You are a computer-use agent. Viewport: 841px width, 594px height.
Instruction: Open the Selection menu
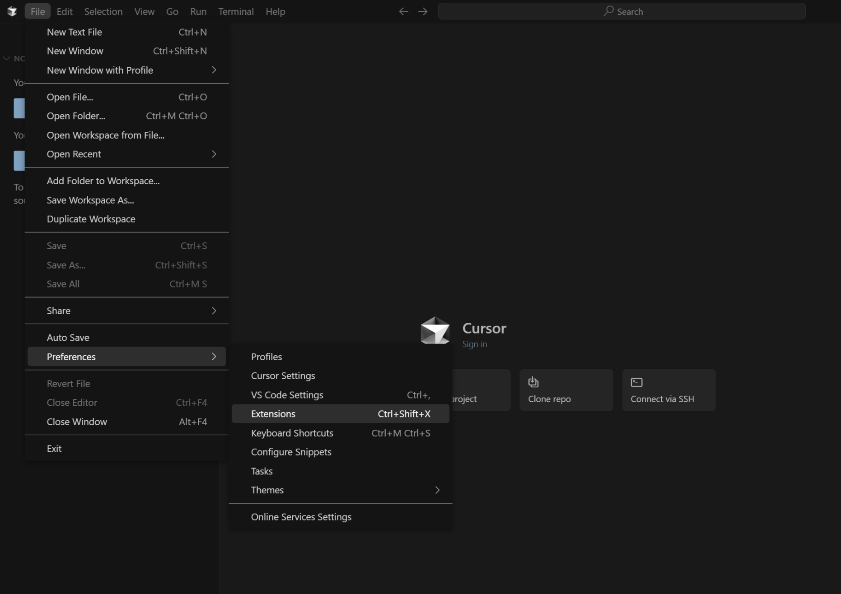tap(103, 11)
